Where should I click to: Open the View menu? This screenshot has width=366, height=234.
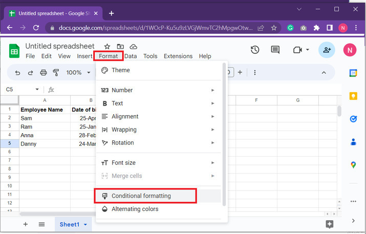[x=64, y=56]
